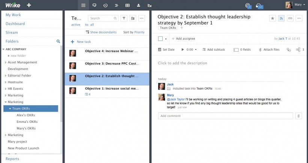Open Dashboard in sidebar
The image size is (308, 163).
coord(15,24)
